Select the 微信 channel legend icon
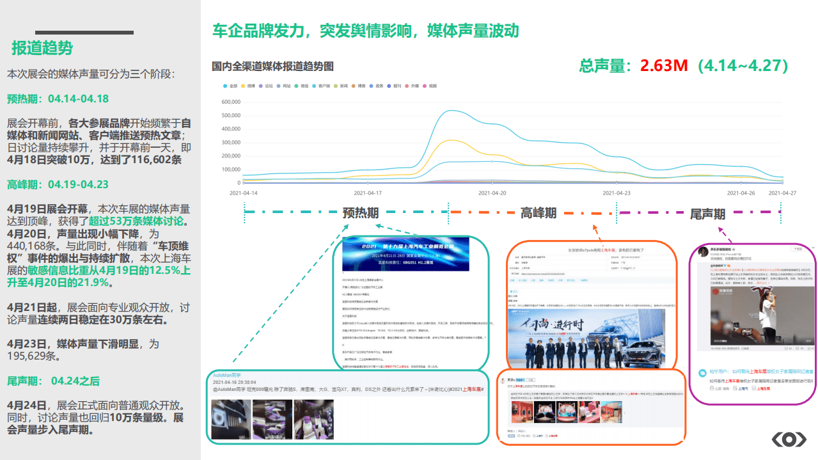This screenshot has height=460, width=818. click(x=296, y=85)
